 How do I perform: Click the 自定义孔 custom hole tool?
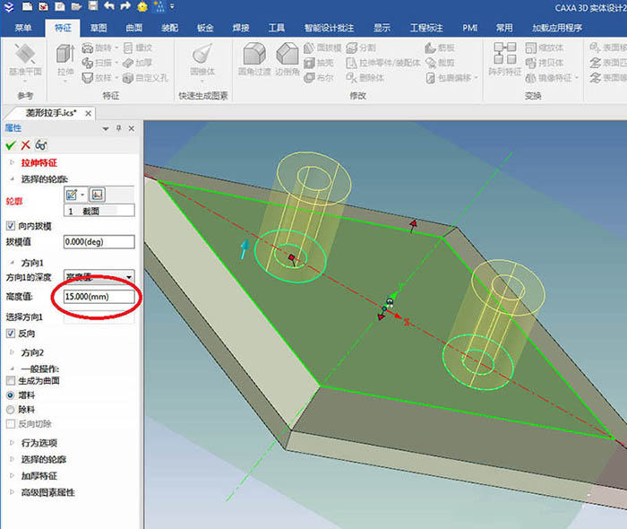pos(145,78)
